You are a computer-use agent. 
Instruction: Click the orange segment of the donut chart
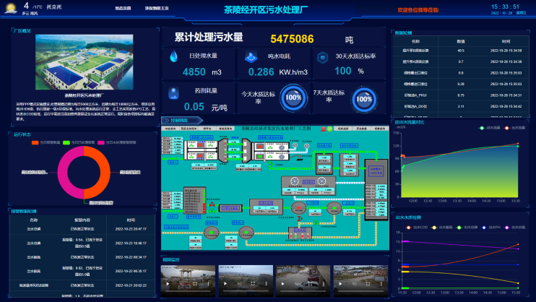pyautogui.click(x=104, y=173)
